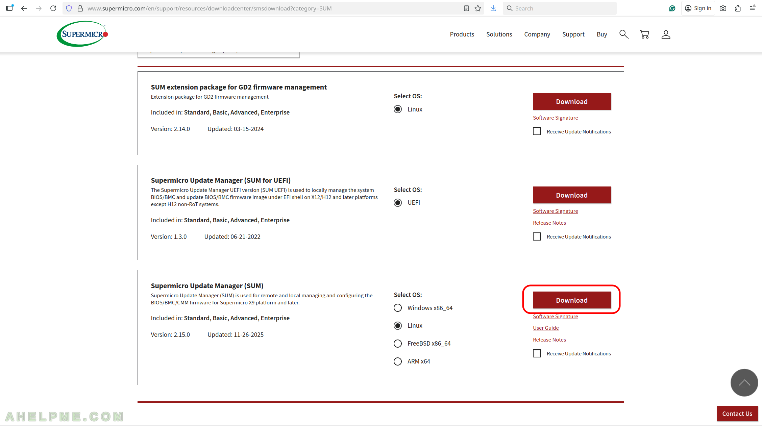Screen dimensions: 762x426
Task: Open the shopping cart icon
Action: [644, 34]
